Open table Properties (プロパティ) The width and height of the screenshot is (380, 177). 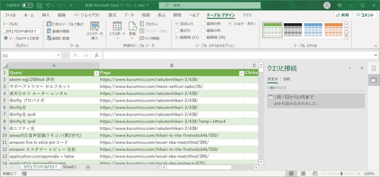pyautogui.click(x=149, y=24)
